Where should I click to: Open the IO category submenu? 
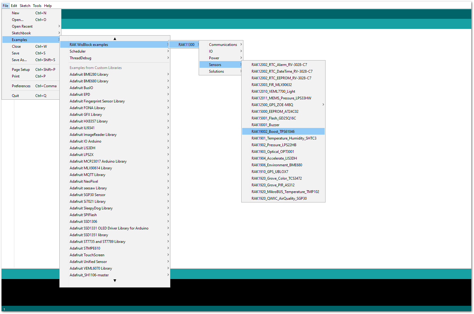point(221,51)
